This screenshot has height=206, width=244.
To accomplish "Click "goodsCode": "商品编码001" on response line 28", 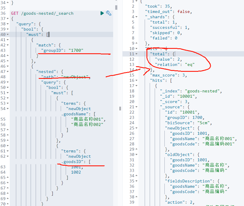I will tap(202, 144).
